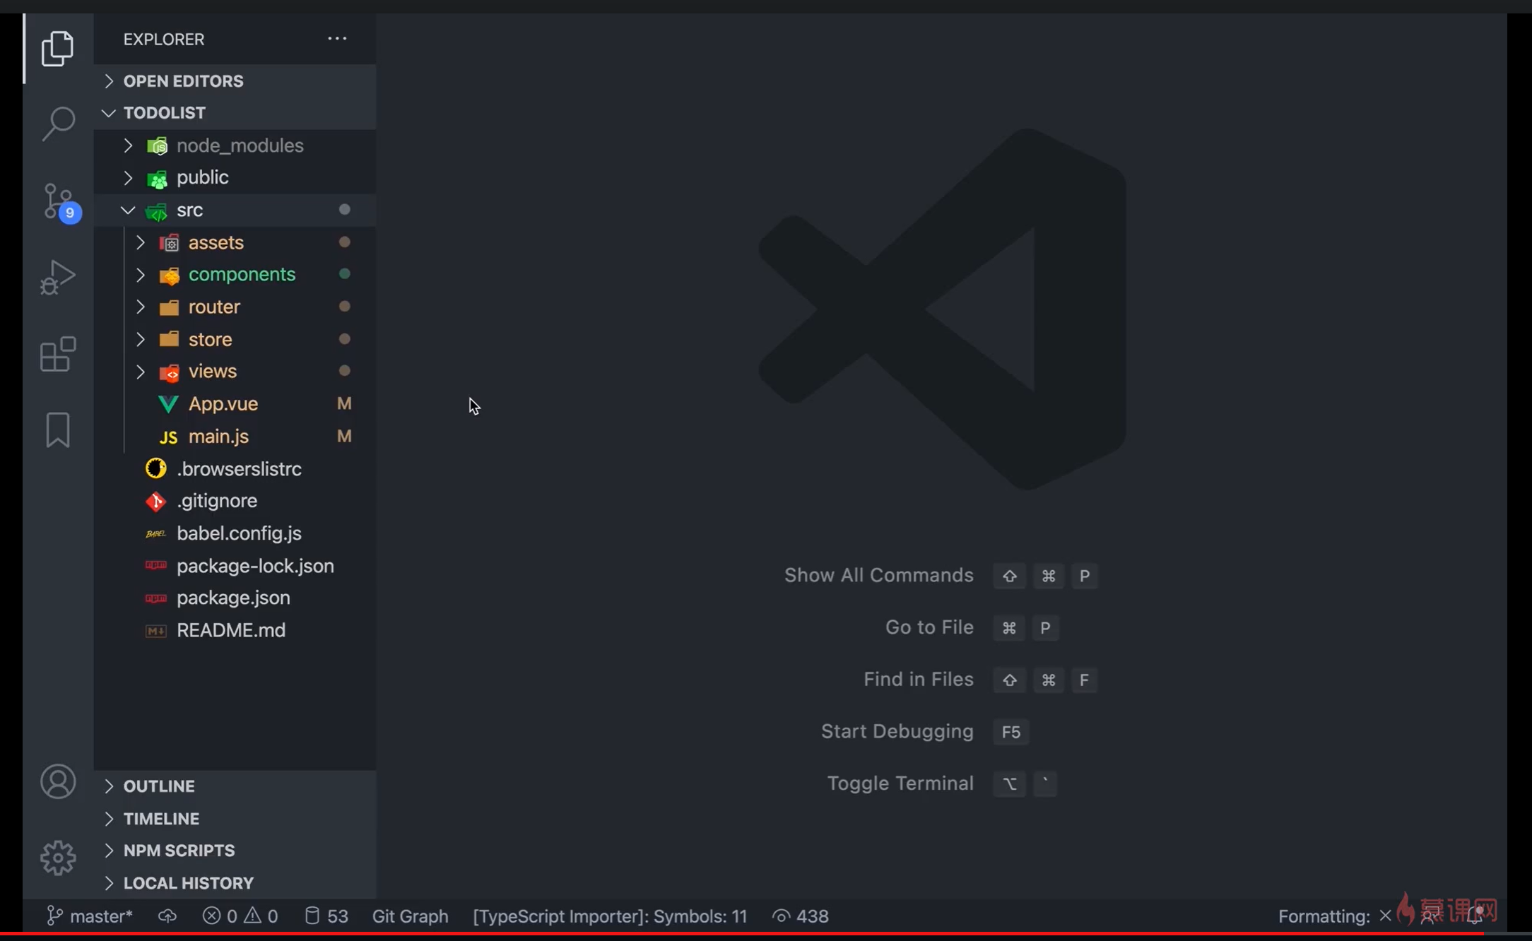Open Problems via errors and warnings count
Screen dimensions: 1532x941
click(x=240, y=916)
